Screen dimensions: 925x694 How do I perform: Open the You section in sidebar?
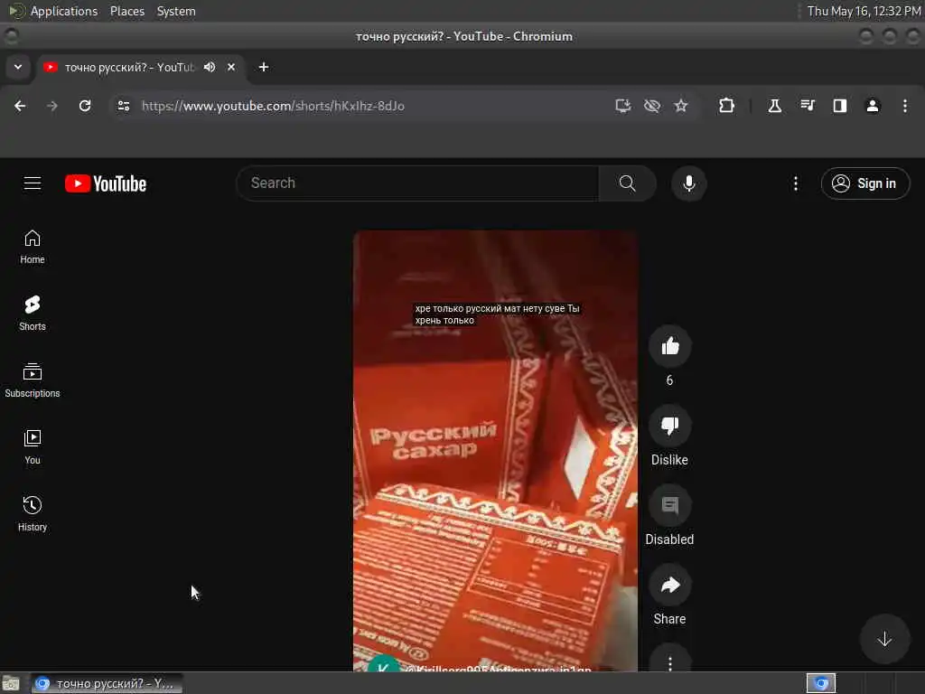point(33,447)
